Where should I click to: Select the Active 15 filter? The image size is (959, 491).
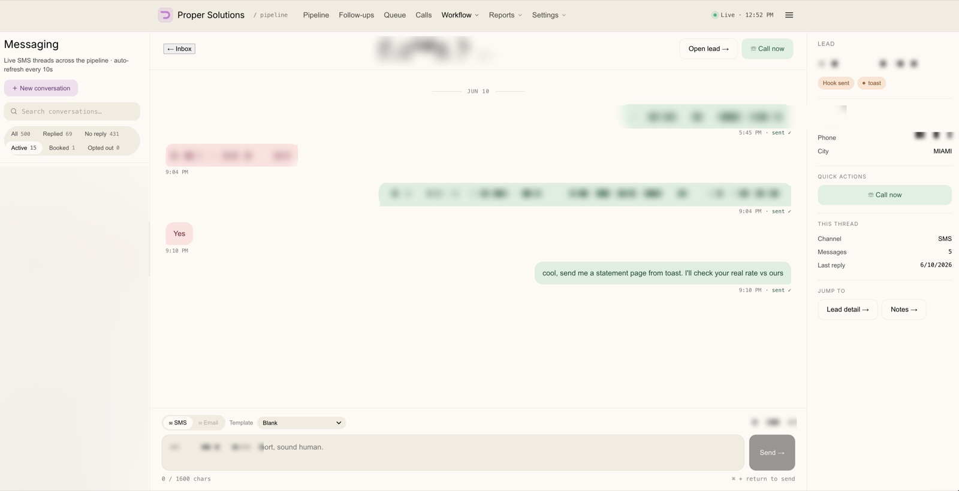[24, 148]
